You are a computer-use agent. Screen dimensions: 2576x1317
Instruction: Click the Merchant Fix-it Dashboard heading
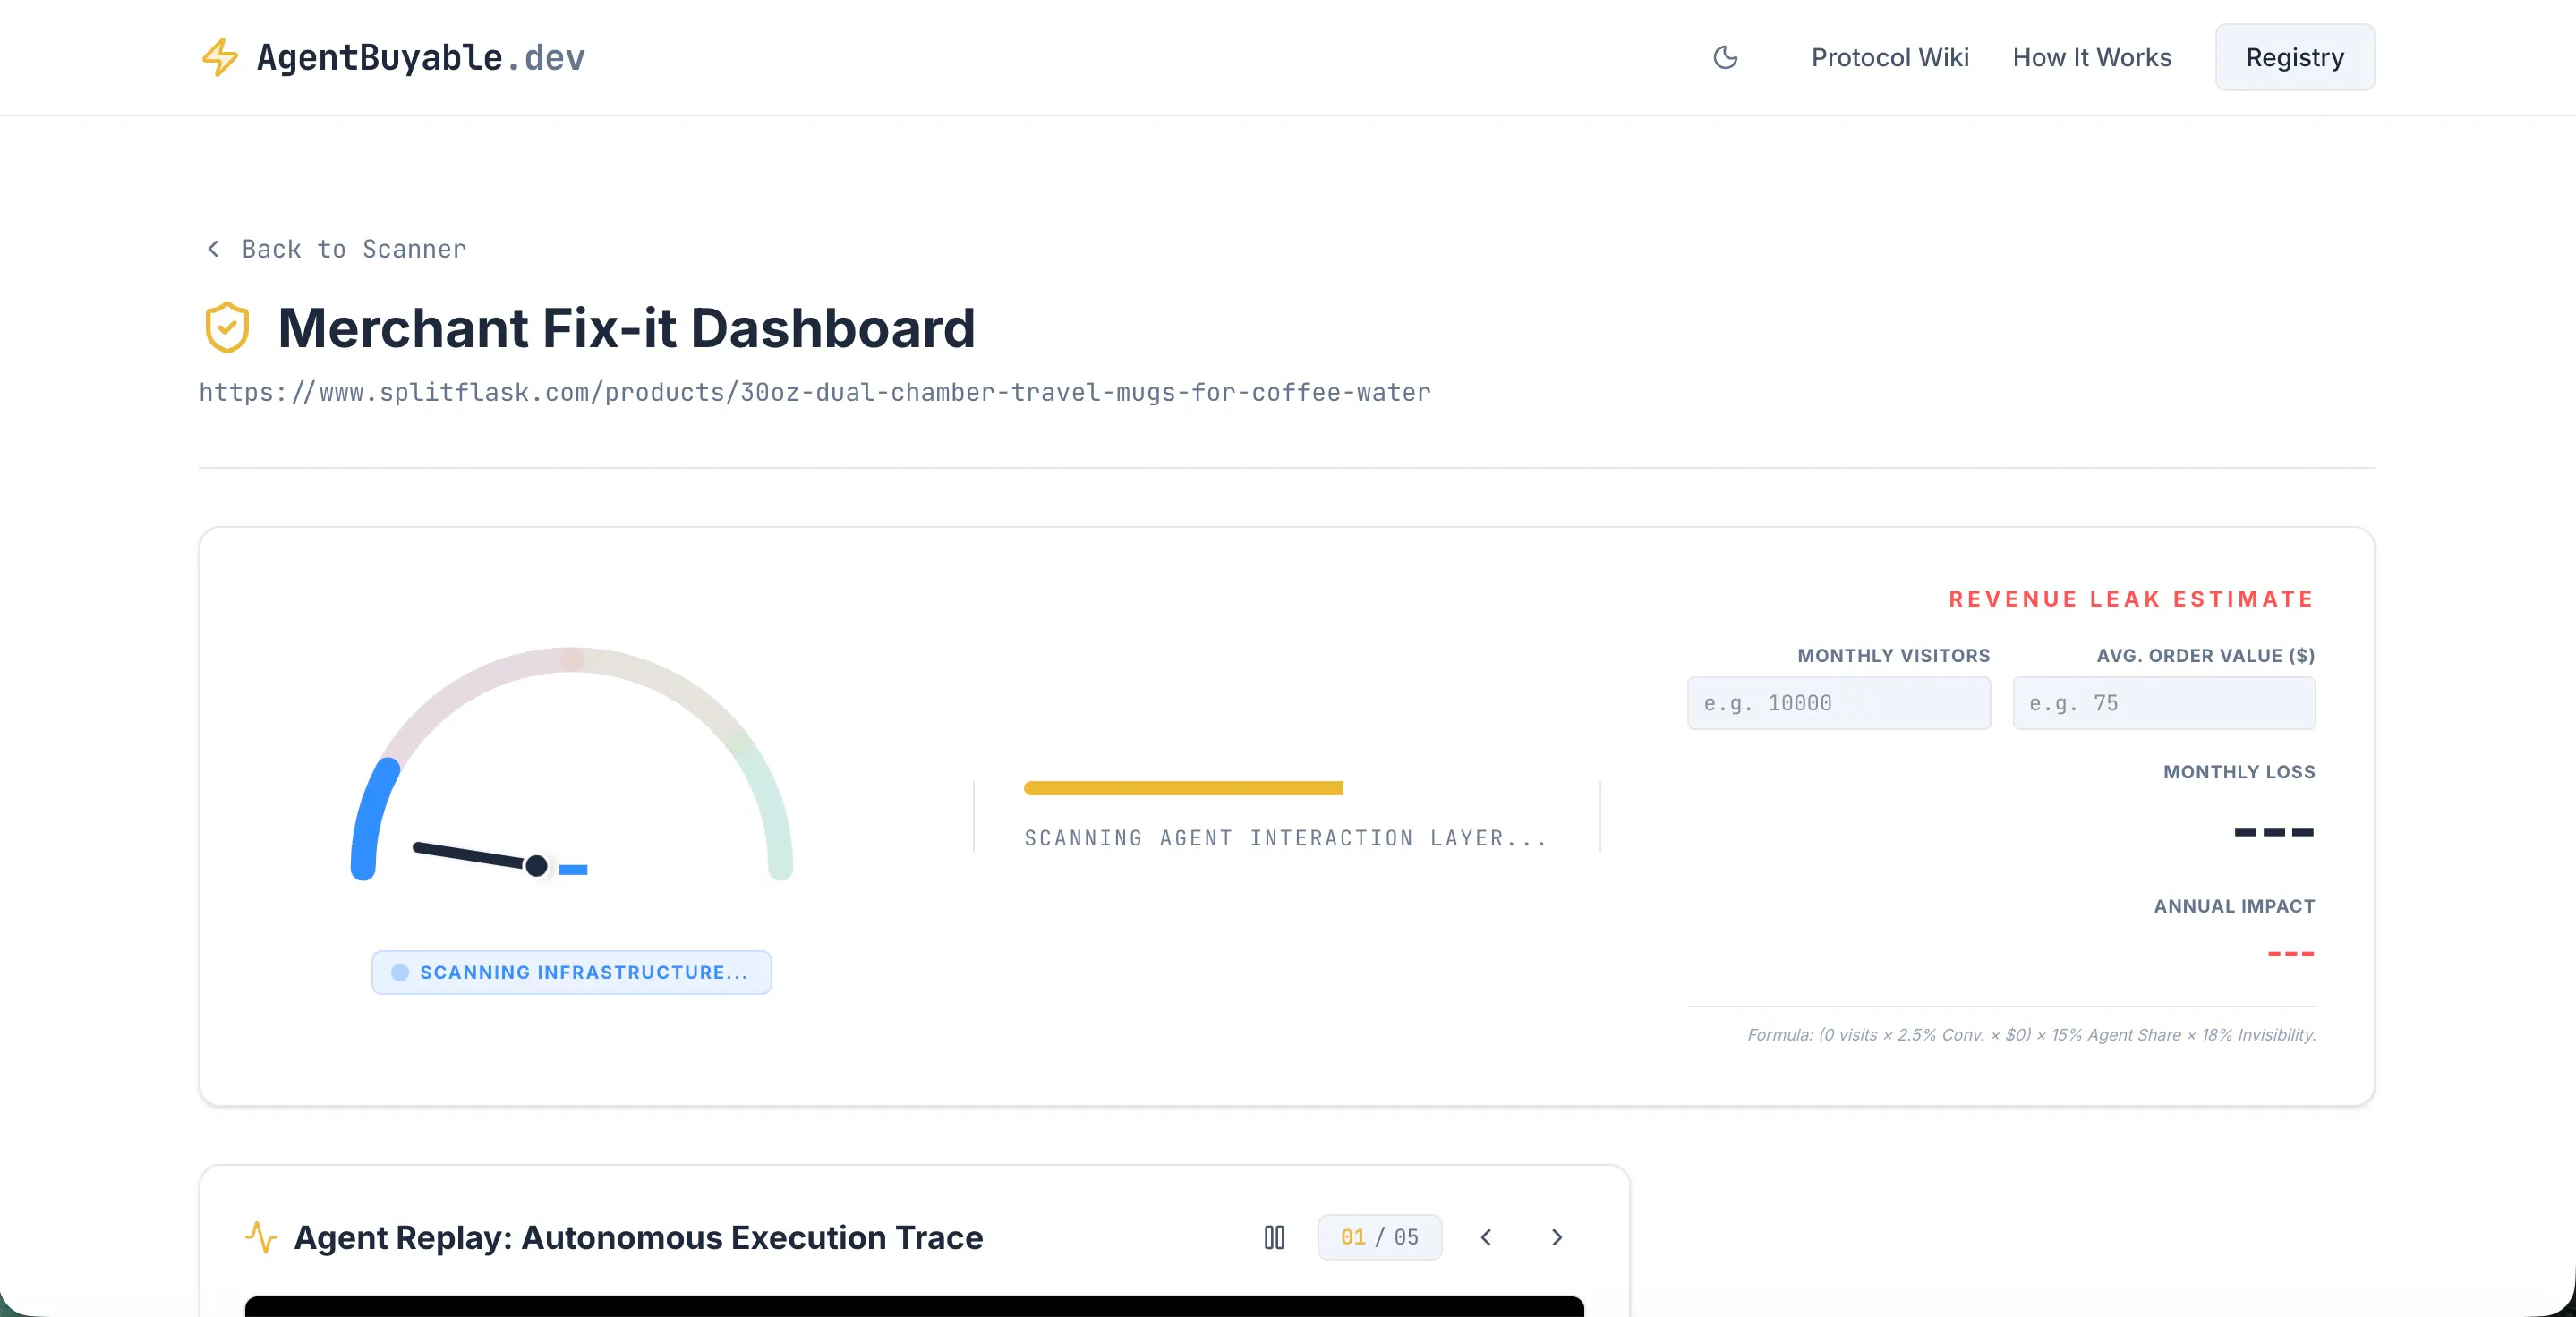tap(627, 327)
